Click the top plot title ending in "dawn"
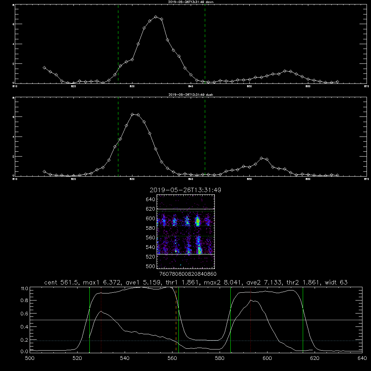The width and height of the screenshot is (371, 371). click(x=191, y=2)
